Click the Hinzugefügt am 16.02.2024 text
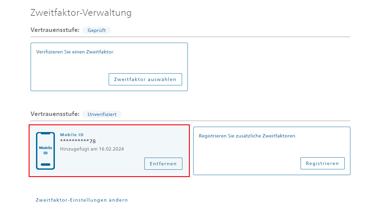Image resolution: width=380 pixels, height=208 pixels. pos(92,149)
